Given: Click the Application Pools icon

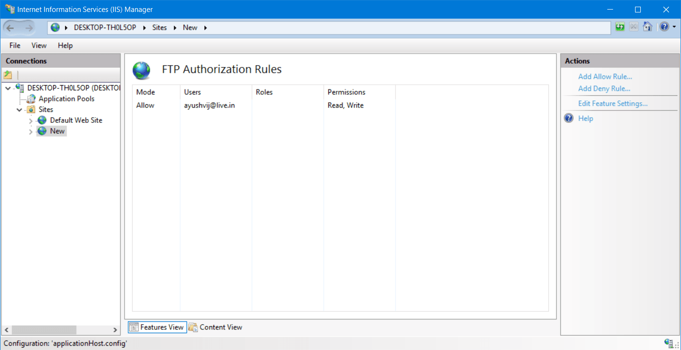Looking at the screenshot, I should click(31, 98).
